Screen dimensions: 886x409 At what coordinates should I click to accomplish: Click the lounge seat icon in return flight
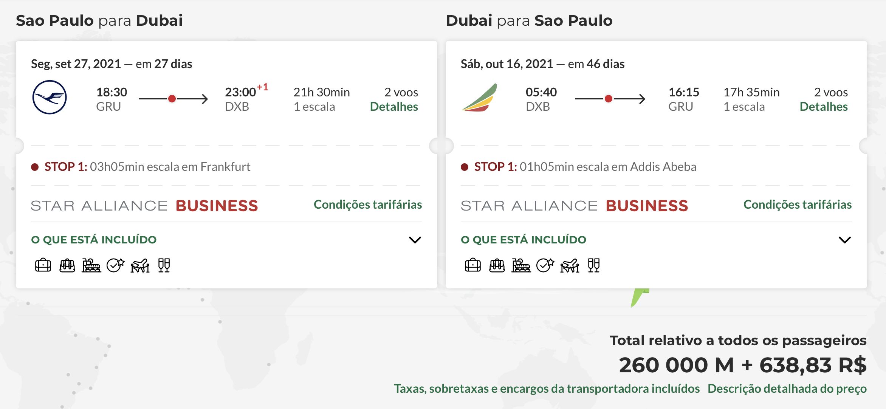(x=521, y=265)
